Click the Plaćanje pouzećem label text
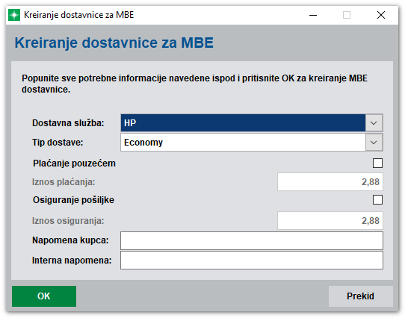 point(74,163)
